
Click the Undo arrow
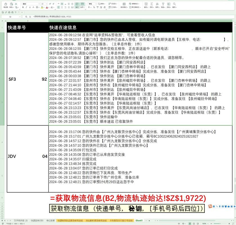tap(16, 12)
